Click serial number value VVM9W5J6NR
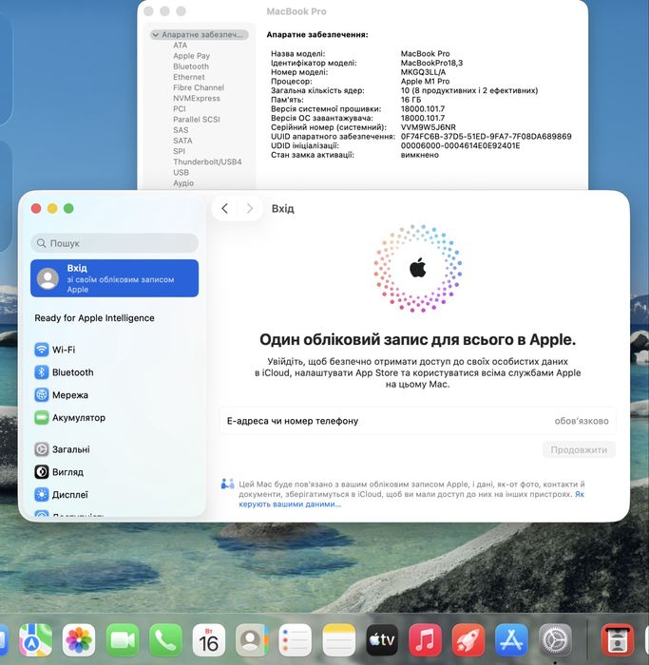The image size is (649, 665). click(428, 127)
